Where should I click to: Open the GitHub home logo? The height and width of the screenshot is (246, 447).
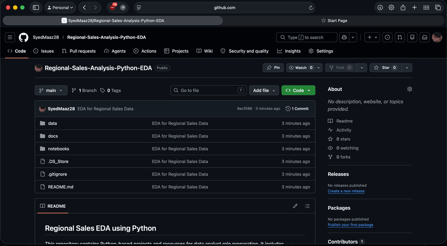point(24,37)
